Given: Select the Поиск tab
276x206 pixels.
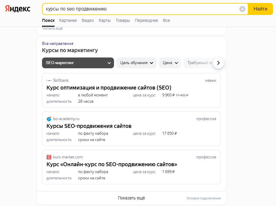Looking at the screenshot, I should point(48,20).
